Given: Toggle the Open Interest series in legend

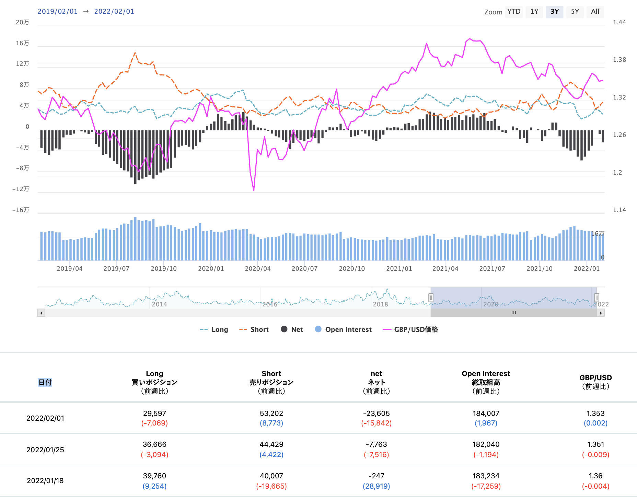Looking at the screenshot, I should (343, 329).
